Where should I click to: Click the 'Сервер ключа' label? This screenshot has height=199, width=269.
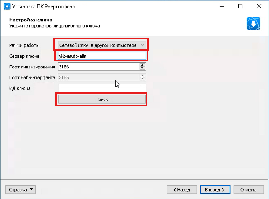[x=24, y=56]
